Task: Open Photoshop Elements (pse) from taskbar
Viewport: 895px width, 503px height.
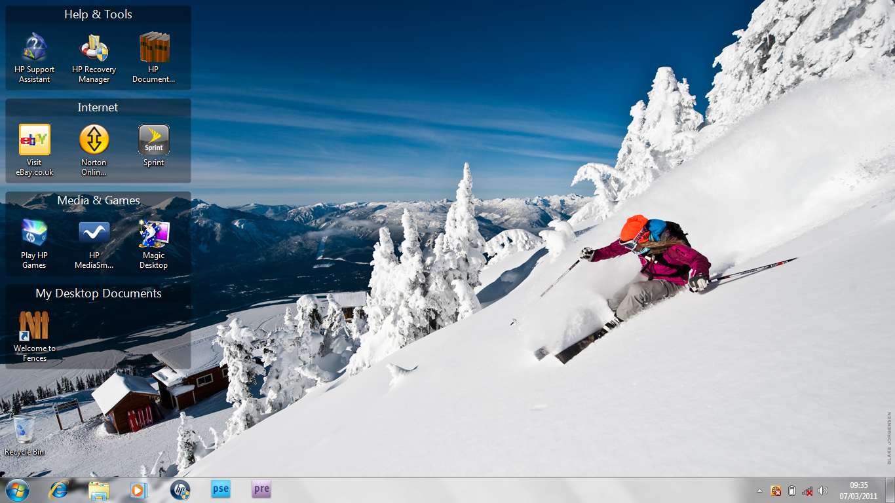Action: 221,489
